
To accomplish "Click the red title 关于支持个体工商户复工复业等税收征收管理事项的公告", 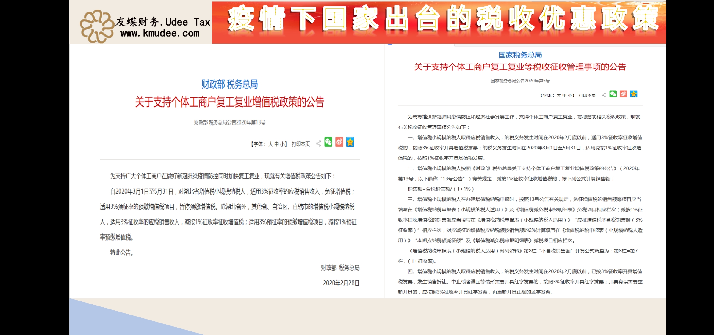I will [520, 67].
